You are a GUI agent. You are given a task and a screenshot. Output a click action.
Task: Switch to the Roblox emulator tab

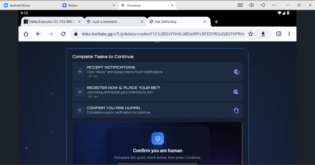point(88,6)
